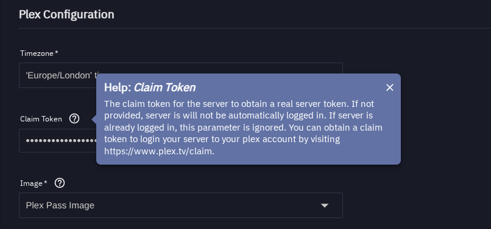Close the Claim Token help popup
The width and height of the screenshot is (491, 229).
[389, 88]
